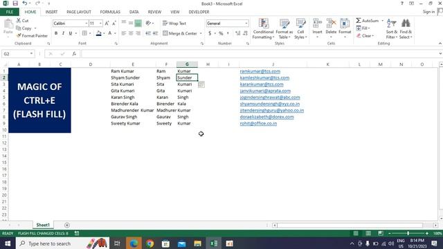The width and height of the screenshot is (443, 249).
Task: Toggle Underline formatting
Action: pos(71,33)
